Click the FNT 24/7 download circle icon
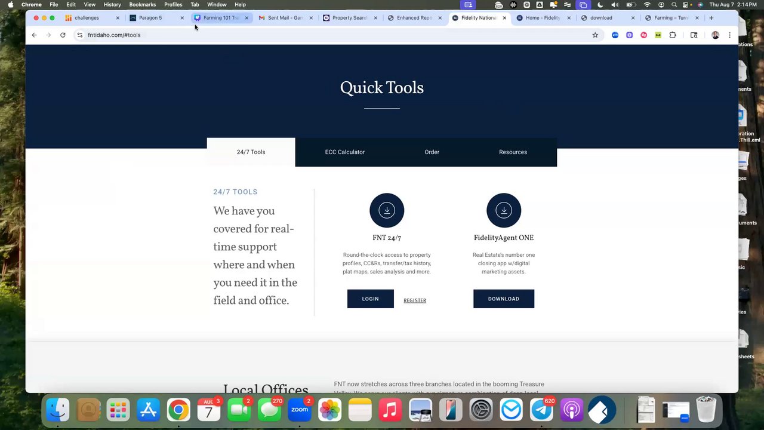The width and height of the screenshot is (764, 430). pyautogui.click(x=387, y=210)
